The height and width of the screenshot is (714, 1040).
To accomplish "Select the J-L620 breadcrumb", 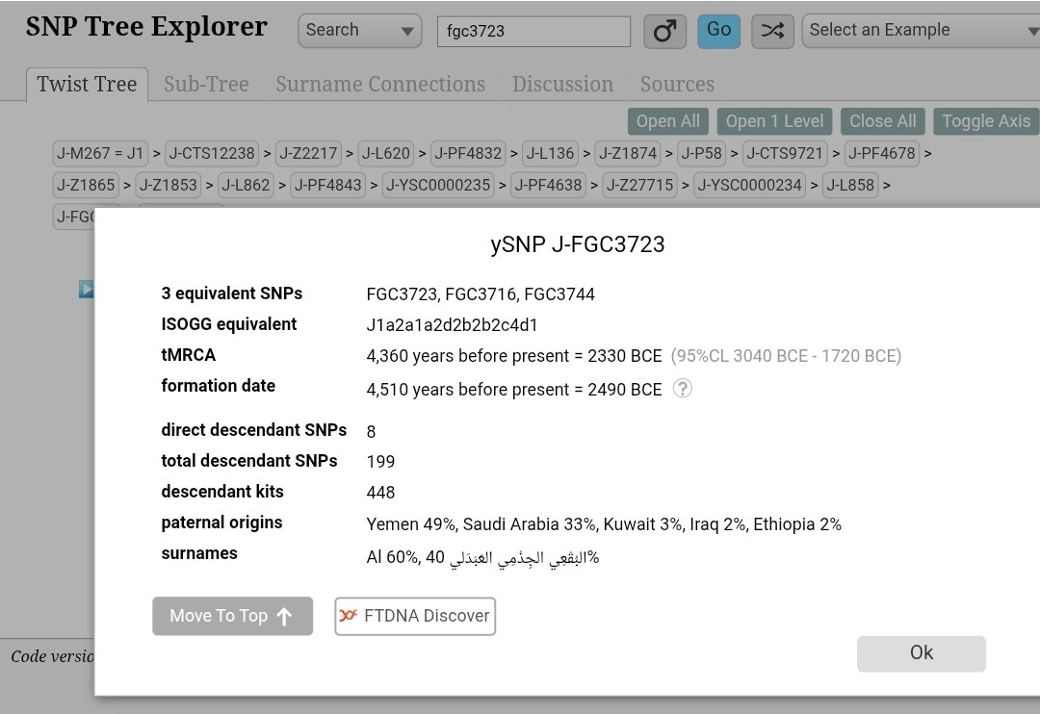I will pos(386,153).
